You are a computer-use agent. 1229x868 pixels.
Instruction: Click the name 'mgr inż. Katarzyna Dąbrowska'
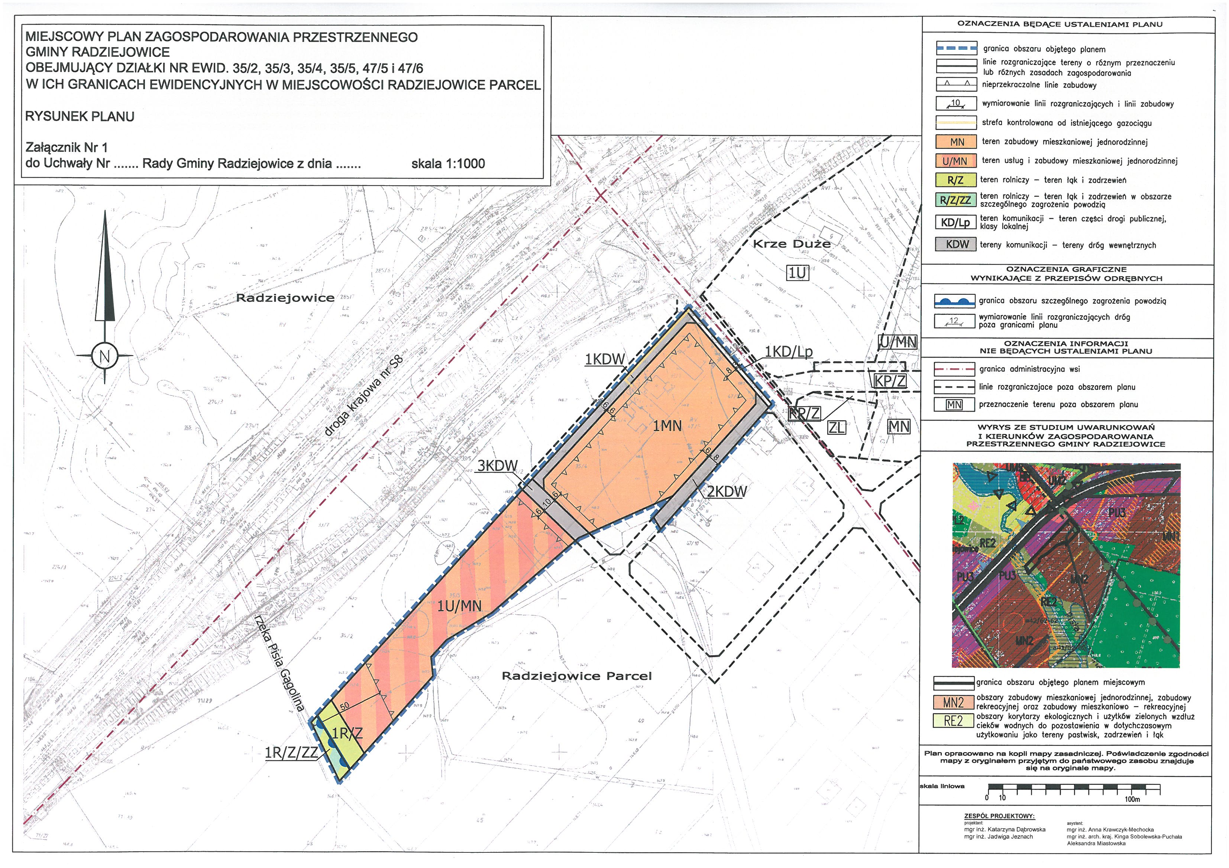(1005, 829)
